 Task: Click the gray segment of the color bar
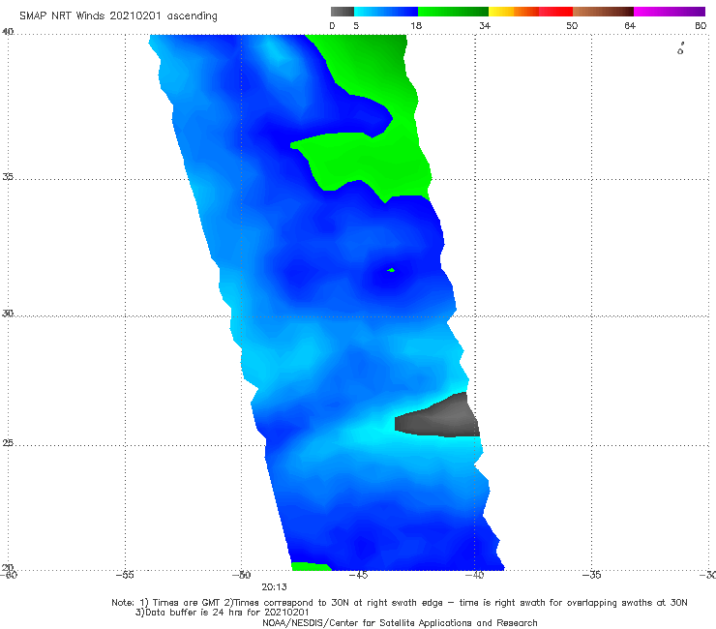point(343,12)
